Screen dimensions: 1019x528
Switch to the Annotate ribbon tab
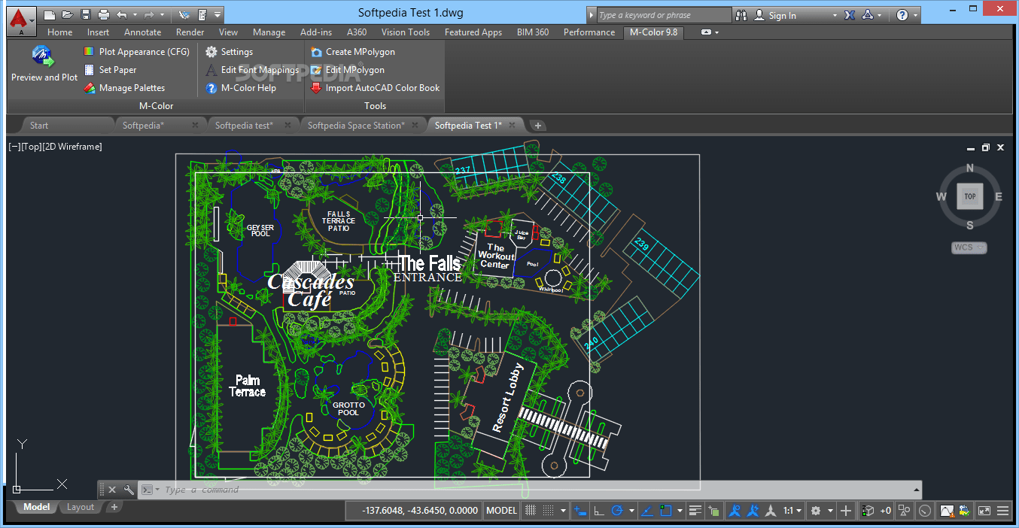pyautogui.click(x=142, y=32)
